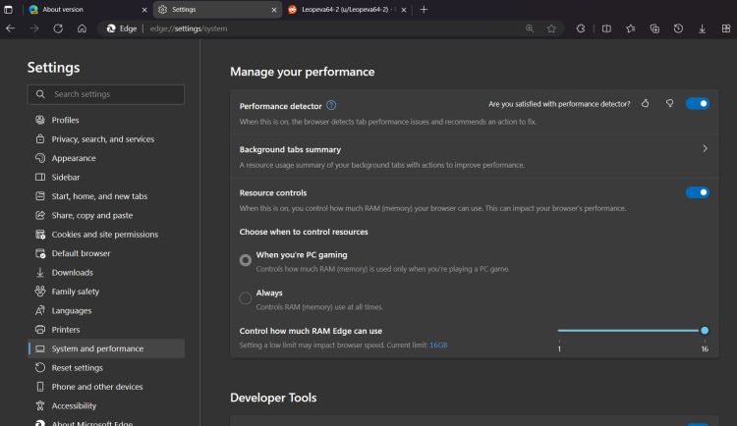Open the apps icon on toolbar's right end
737x426 pixels.
pyautogui.click(x=726, y=28)
